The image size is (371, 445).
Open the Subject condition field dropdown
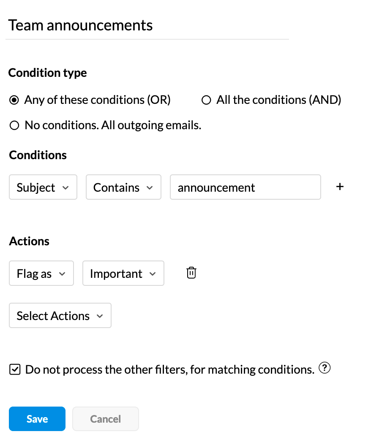(43, 187)
